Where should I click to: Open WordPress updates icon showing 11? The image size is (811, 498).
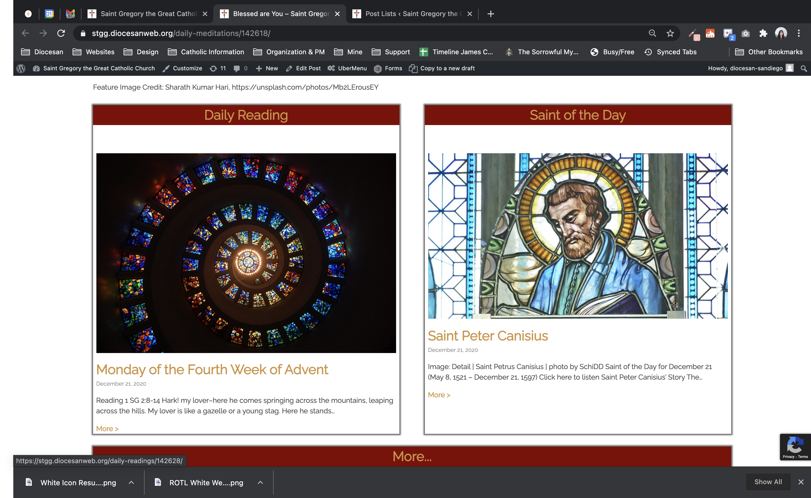218,68
